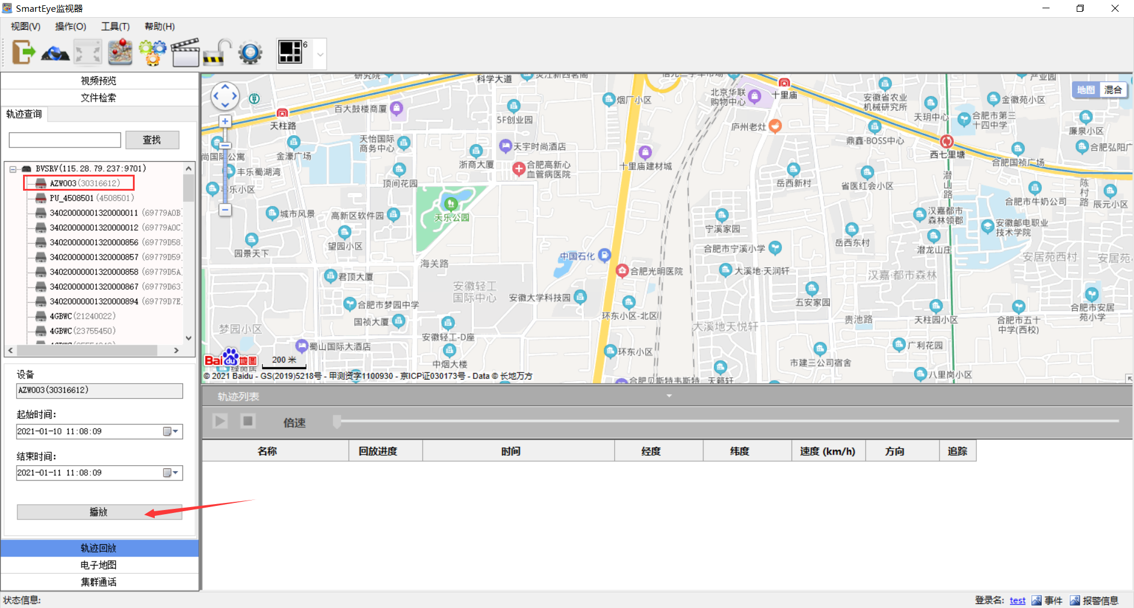Viewport: 1134px width, 608px height.
Task: Open the 工具(T) menu
Action: pyautogui.click(x=115, y=27)
